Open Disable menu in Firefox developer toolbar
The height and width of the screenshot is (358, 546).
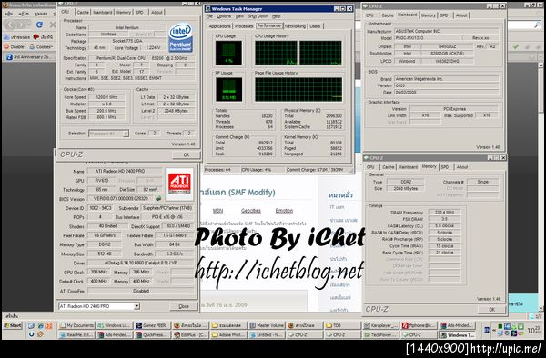[15, 46]
